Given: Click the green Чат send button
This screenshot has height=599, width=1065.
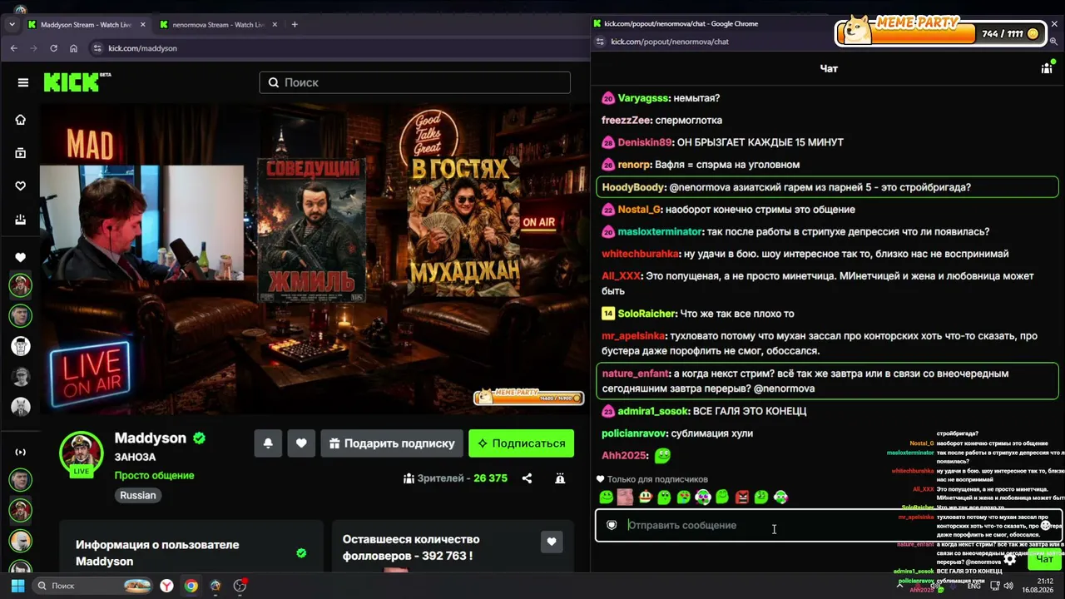Looking at the screenshot, I should point(1044,560).
